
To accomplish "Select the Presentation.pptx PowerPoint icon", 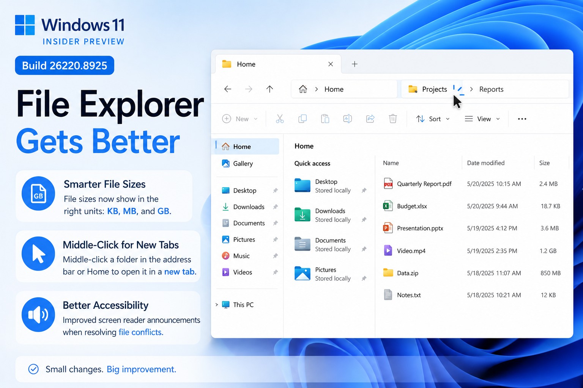I will [x=388, y=228].
